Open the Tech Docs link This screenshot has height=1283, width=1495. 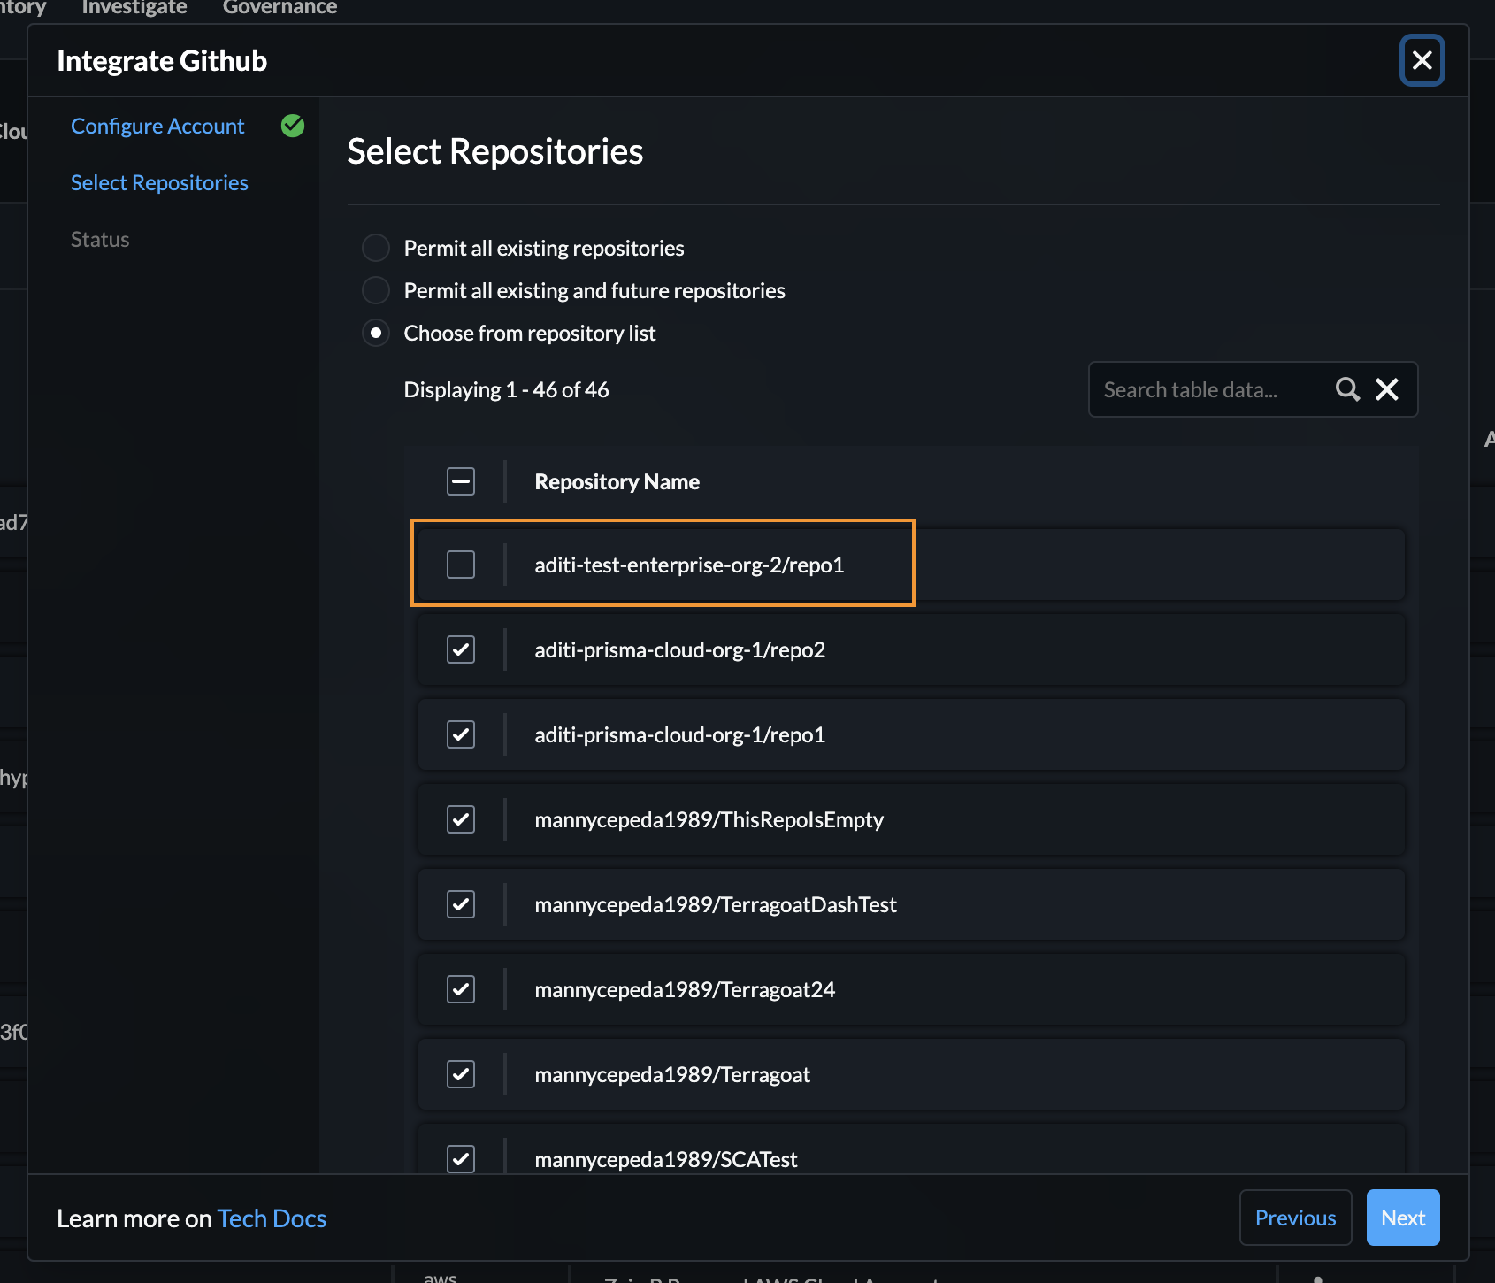[272, 1219]
